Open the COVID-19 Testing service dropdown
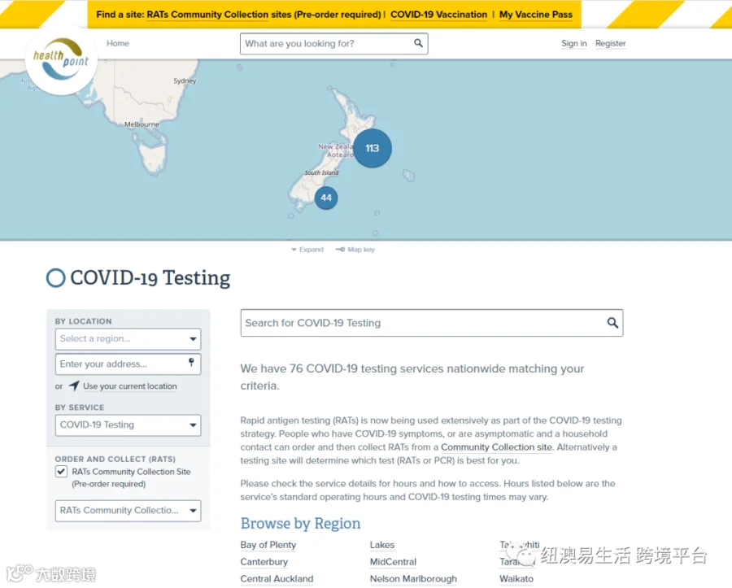Viewport: 732px width, 588px height. pos(128,425)
